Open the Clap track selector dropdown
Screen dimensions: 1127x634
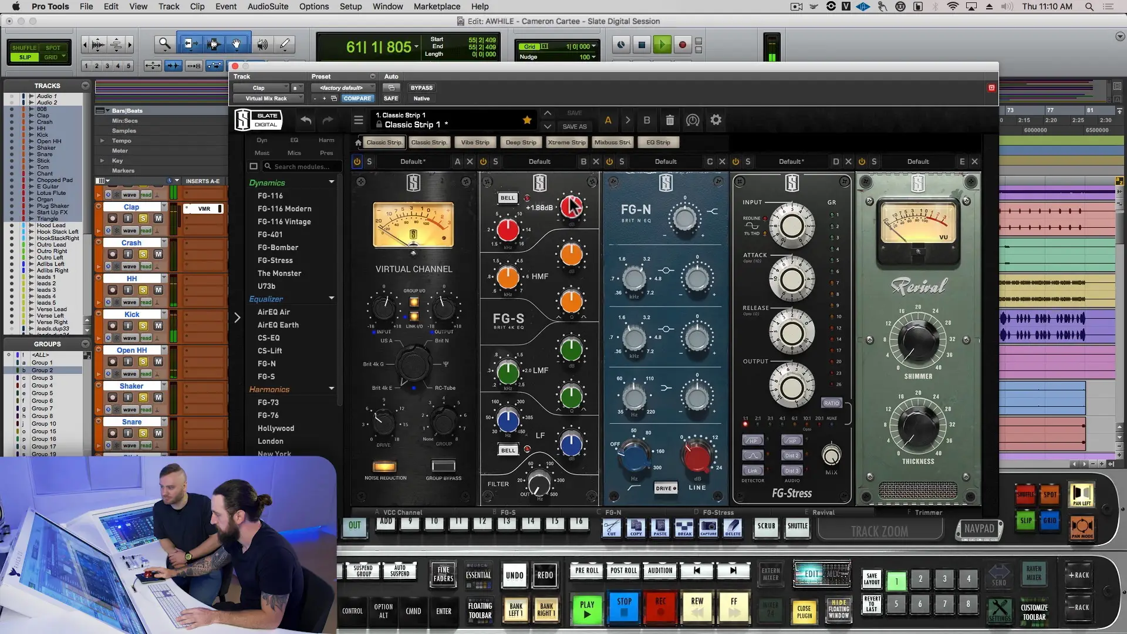tap(262, 88)
